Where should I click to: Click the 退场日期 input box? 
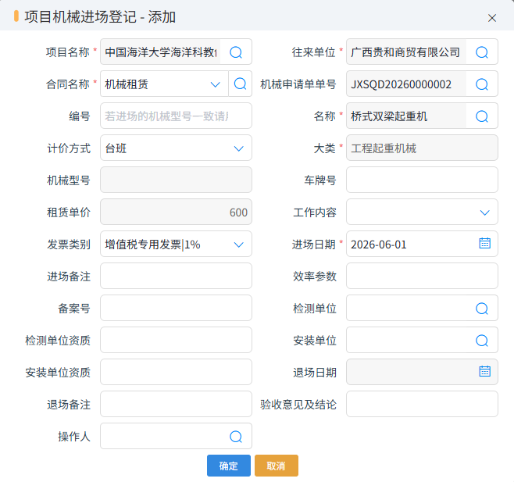(422, 372)
